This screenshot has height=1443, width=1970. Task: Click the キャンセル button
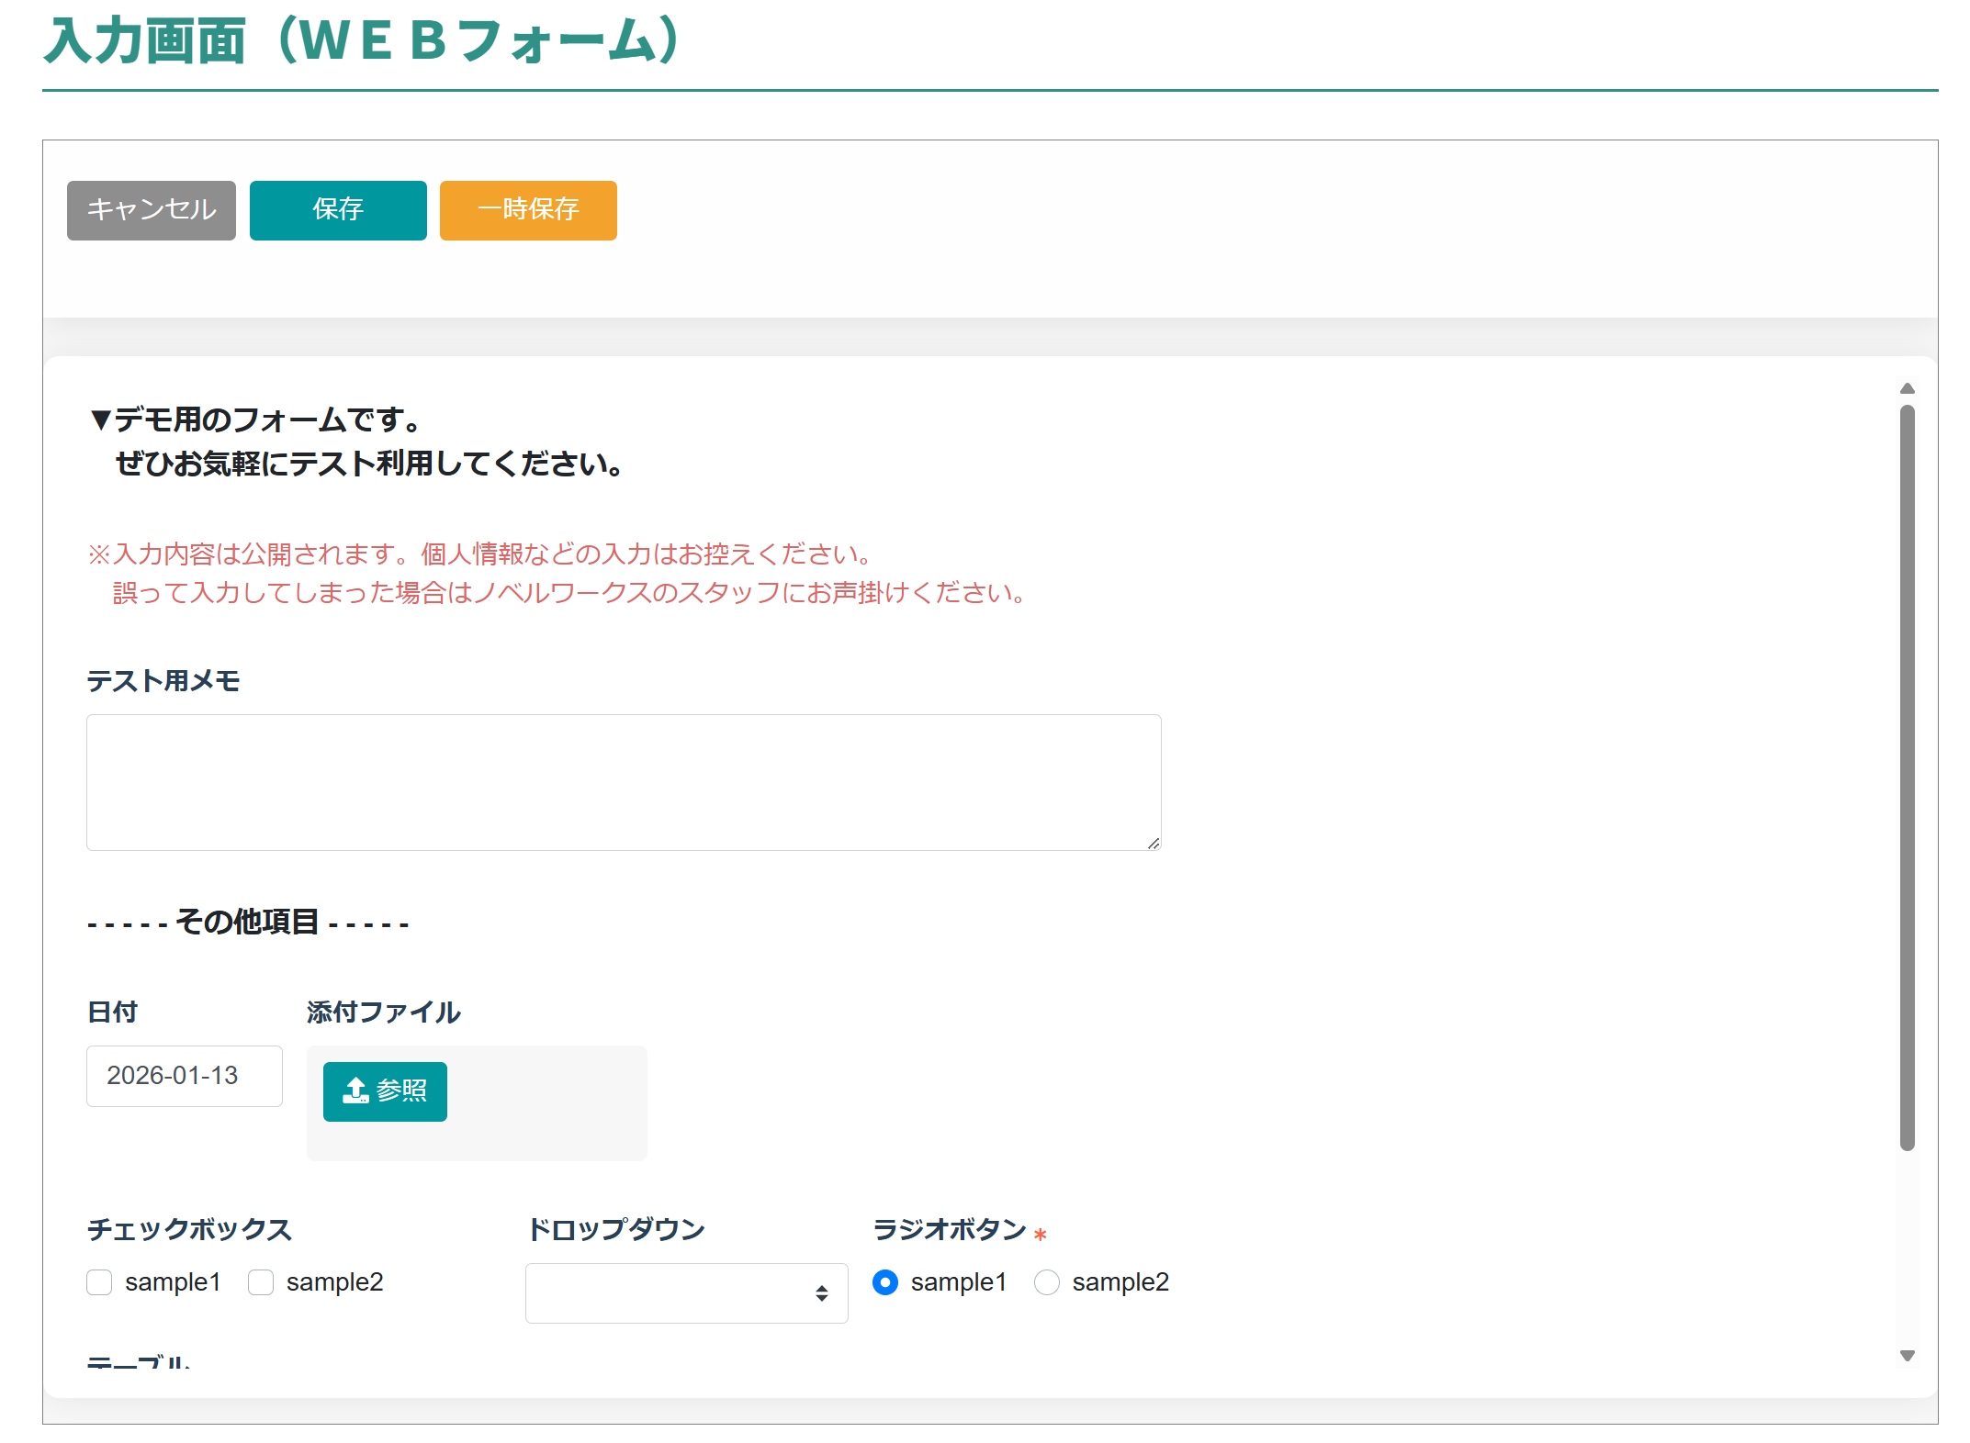pos(151,210)
